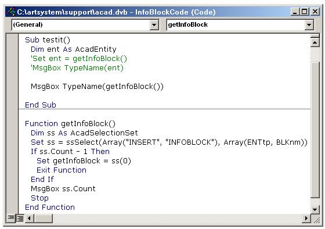Close the InfoBlockCode code window

[x=315, y=12]
